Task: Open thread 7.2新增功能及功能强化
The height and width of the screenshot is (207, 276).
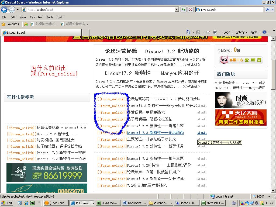Action: (147, 185)
